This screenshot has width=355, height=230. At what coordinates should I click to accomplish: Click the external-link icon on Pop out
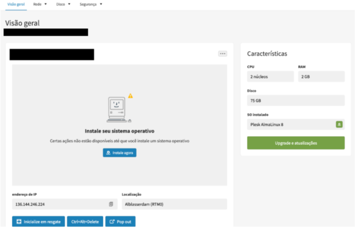click(112, 221)
